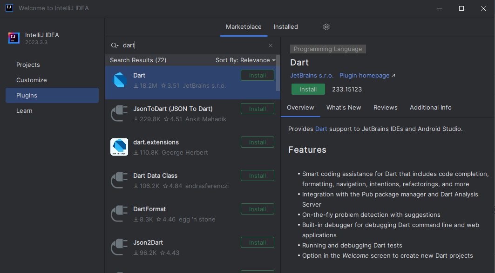Open the Reviews tab

385,108
